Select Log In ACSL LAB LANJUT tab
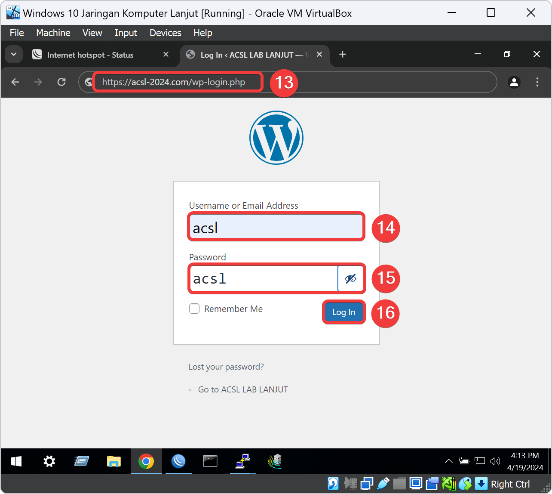Image resolution: width=552 pixels, height=494 pixels. [x=255, y=55]
